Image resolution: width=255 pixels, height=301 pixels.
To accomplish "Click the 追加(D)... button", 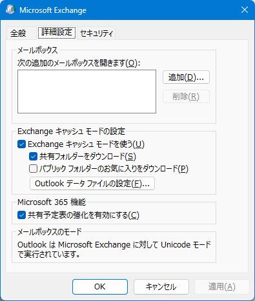I will (186, 77).
